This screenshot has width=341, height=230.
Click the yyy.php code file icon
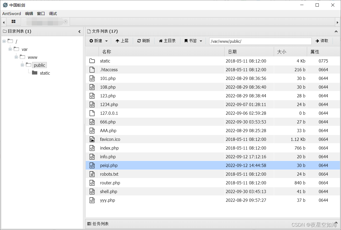(x=92, y=200)
